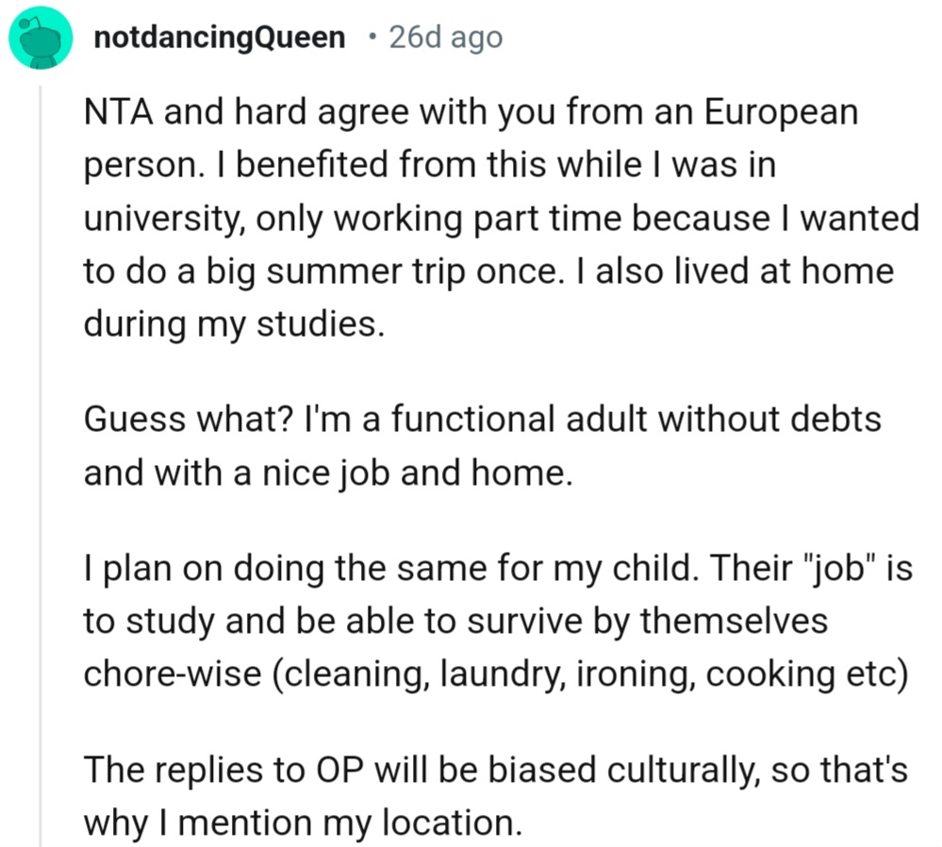The image size is (942, 847).
Task: Click the dot separator before the timestamp
Action: tap(373, 38)
